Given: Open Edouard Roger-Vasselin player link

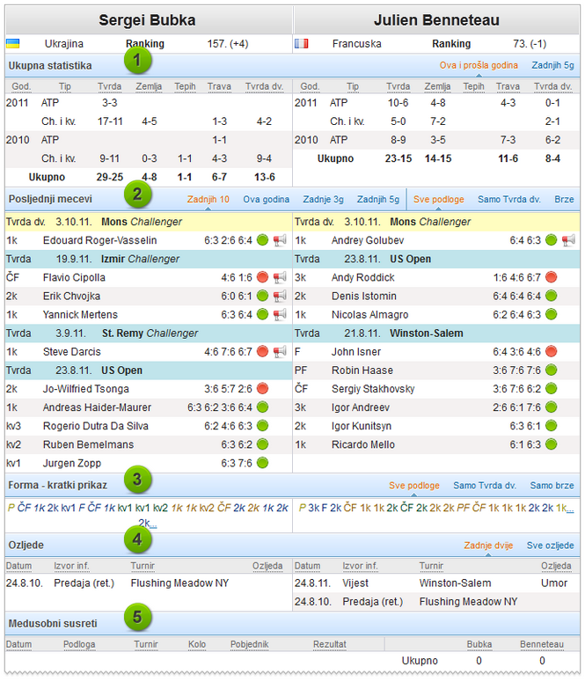Looking at the screenshot, I should point(99,240).
